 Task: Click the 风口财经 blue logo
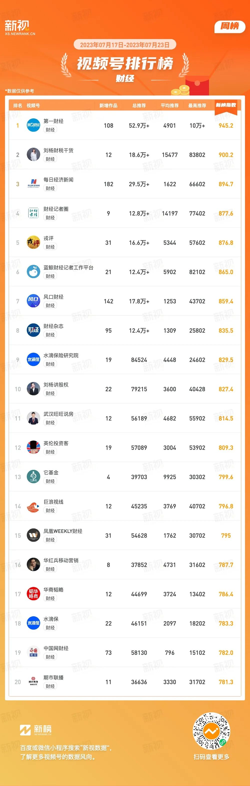point(33,301)
